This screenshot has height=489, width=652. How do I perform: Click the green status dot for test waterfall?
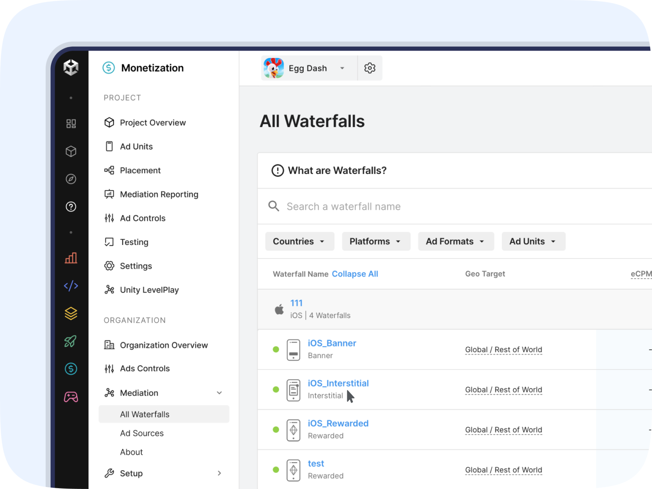276,469
